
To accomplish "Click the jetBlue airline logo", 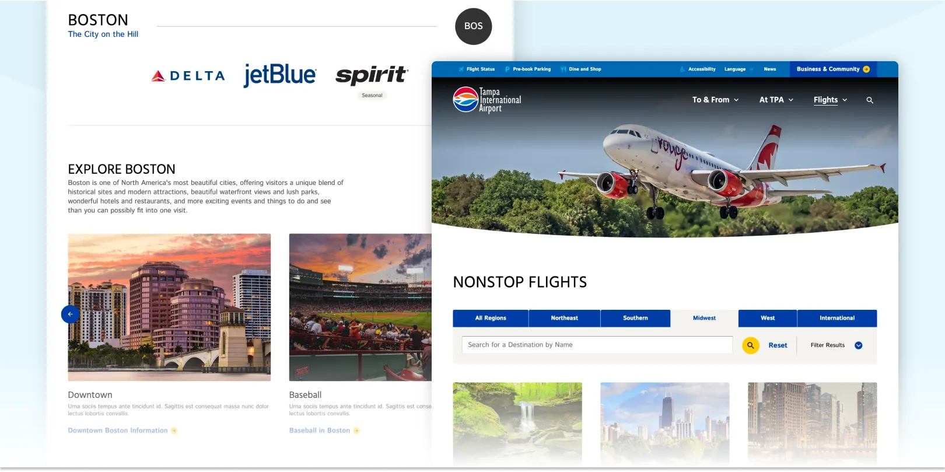I will pyautogui.click(x=280, y=75).
